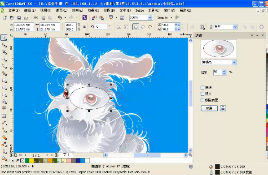The width and height of the screenshot is (268, 175).
Task: Expand the color profiles status arrow
Action: pos(149,172)
